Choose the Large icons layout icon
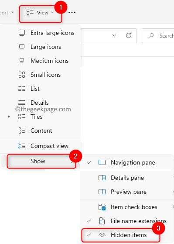174x244 pixels. 22,47
